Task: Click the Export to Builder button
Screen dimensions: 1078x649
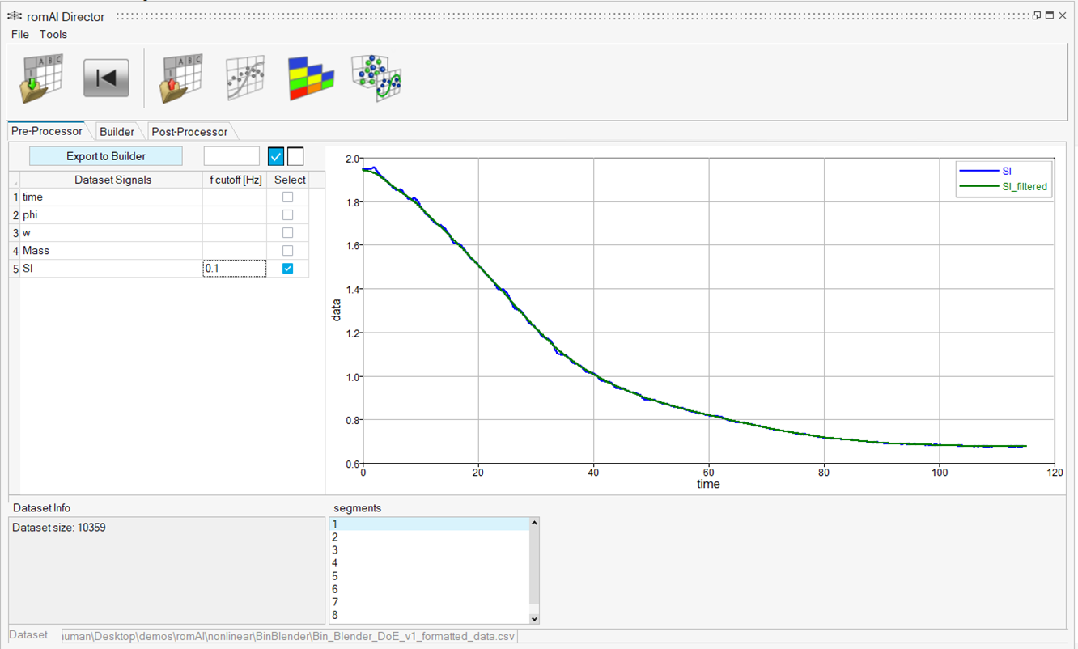Action: [106, 156]
